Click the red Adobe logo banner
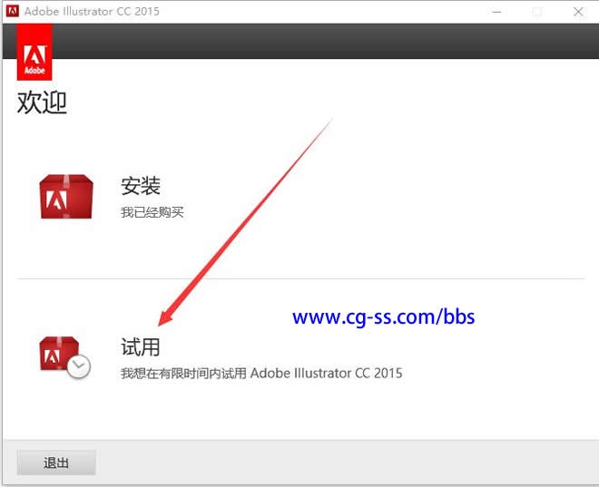The image size is (599, 487). [34, 53]
